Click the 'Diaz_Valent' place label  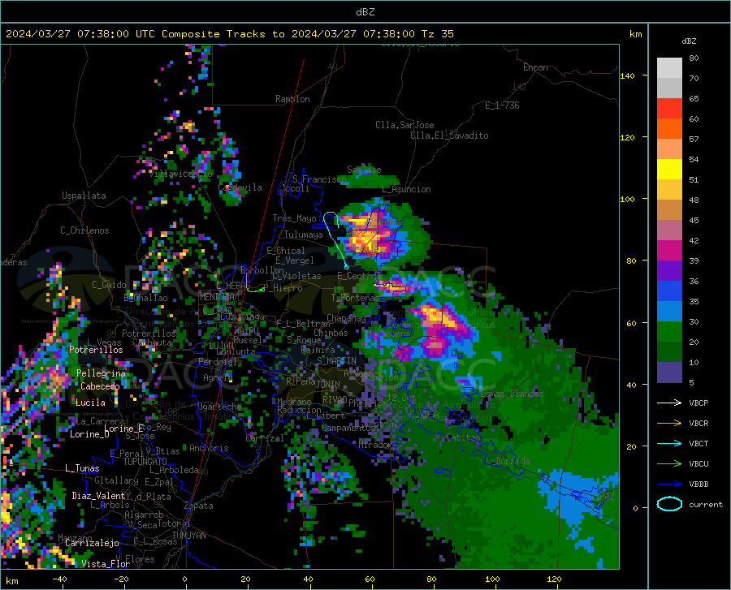[98, 496]
